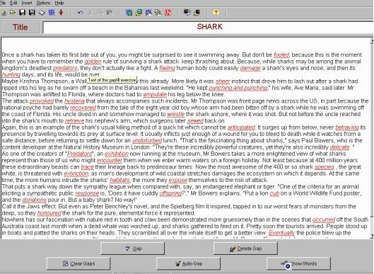The image size is (374, 274).
Task: Click the Delete Gap button
Action: pyautogui.click(x=245, y=249)
